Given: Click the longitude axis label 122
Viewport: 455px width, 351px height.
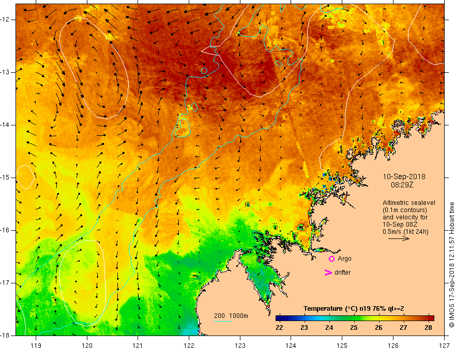Looking at the screenshot, I should (189, 345).
